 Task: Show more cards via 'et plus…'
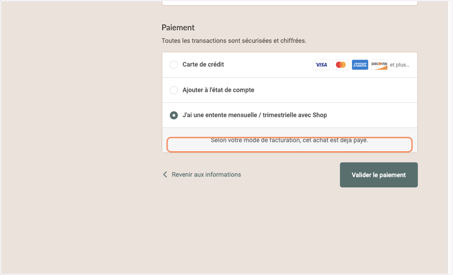(x=399, y=65)
